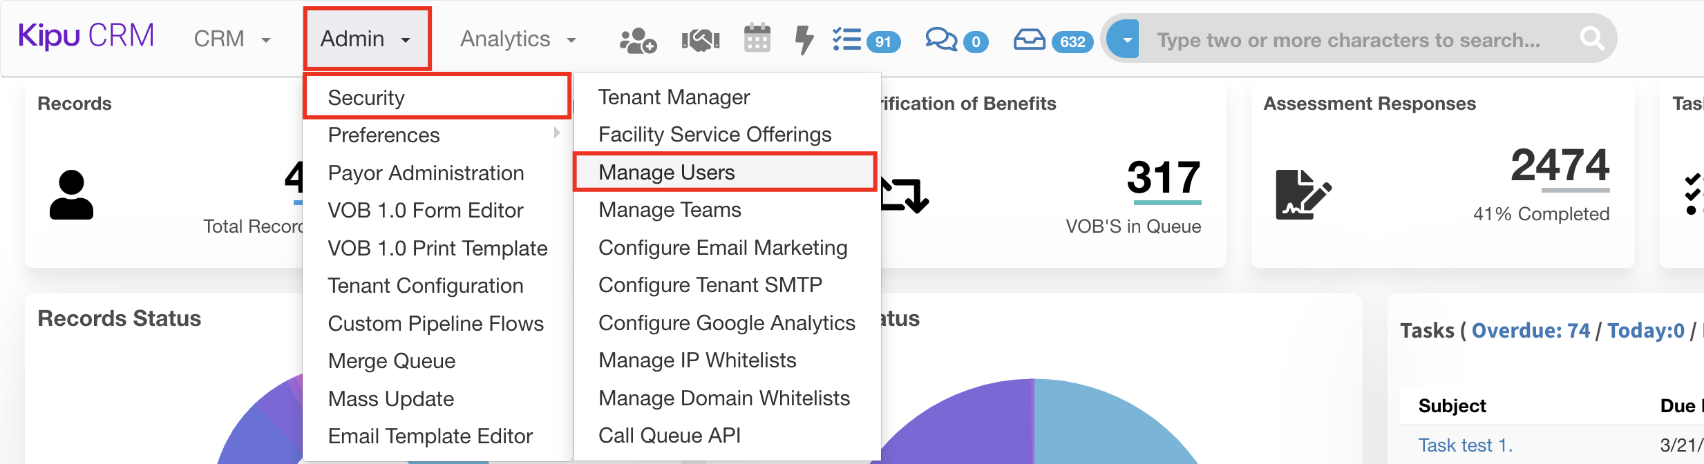This screenshot has width=1704, height=464.
Task: Click the Kipu CRM logo
Action: click(86, 36)
